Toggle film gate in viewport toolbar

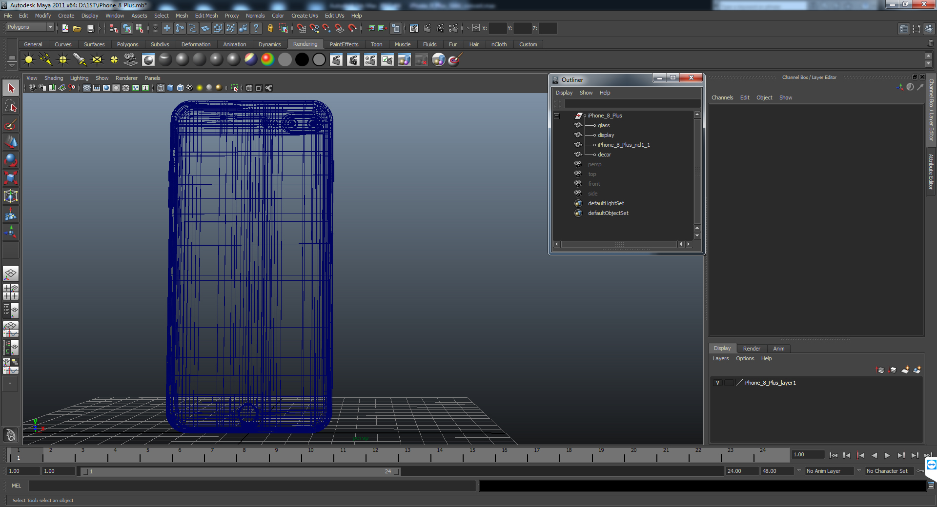(x=97, y=88)
